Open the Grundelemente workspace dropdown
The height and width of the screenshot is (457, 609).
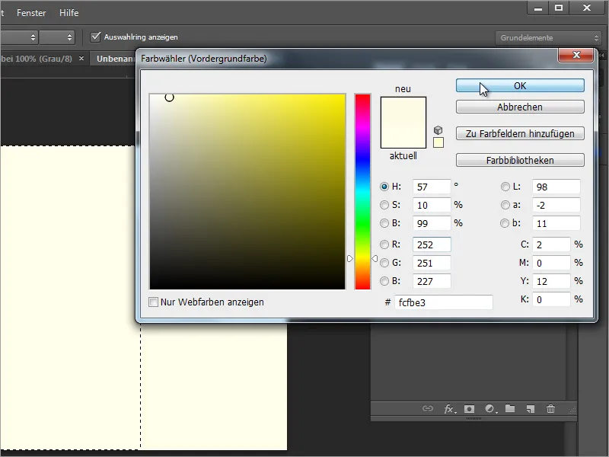[548, 37]
